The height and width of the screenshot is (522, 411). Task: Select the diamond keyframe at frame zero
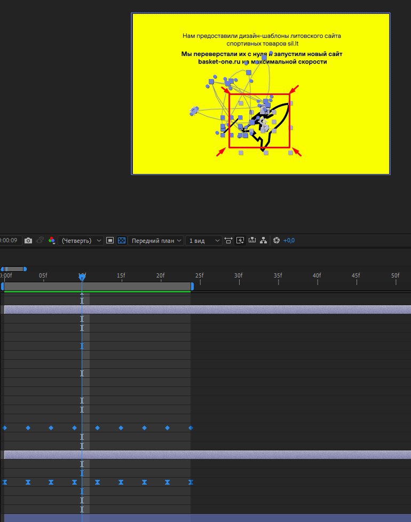(x=5, y=428)
